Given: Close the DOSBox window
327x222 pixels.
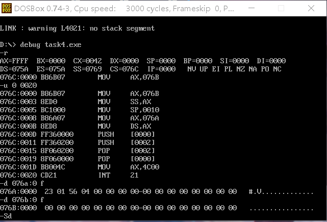Looking at the screenshot, I should (311, 8).
